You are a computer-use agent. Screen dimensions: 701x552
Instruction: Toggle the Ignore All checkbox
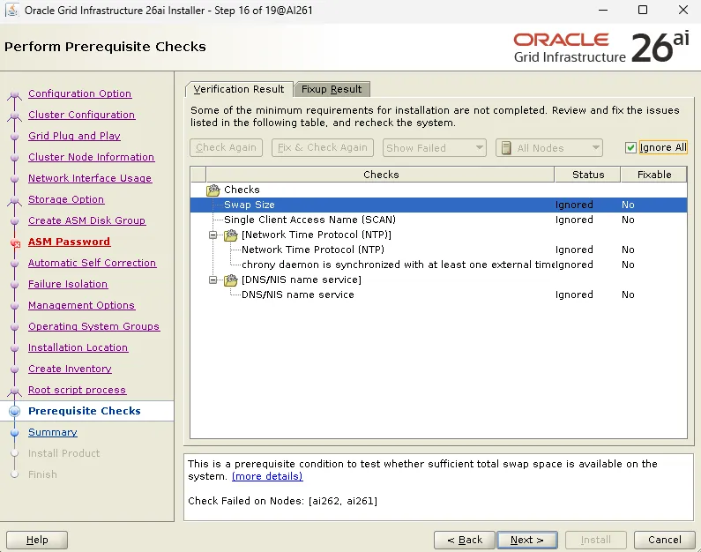click(x=630, y=148)
